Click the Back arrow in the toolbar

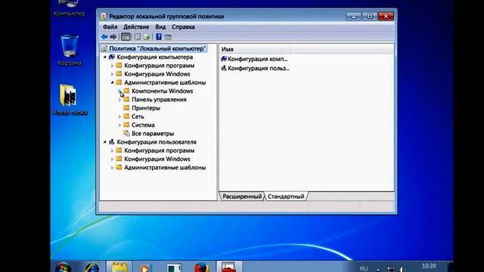[104, 37]
